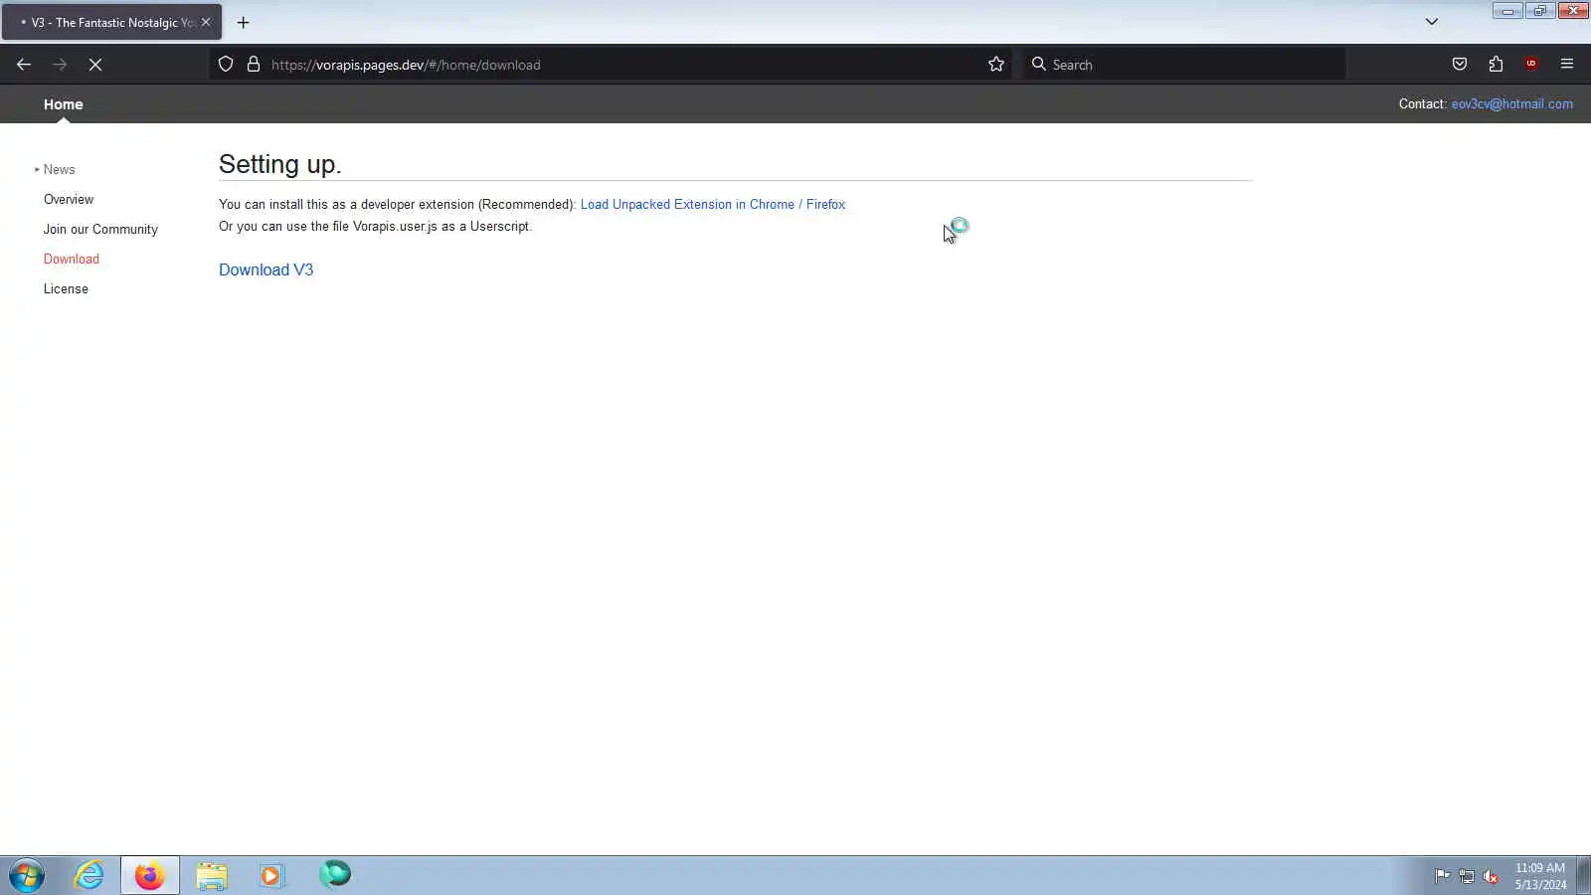The width and height of the screenshot is (1591, 895).
Task: Open the muted volume tray icon
Action: coord(1491,876)
